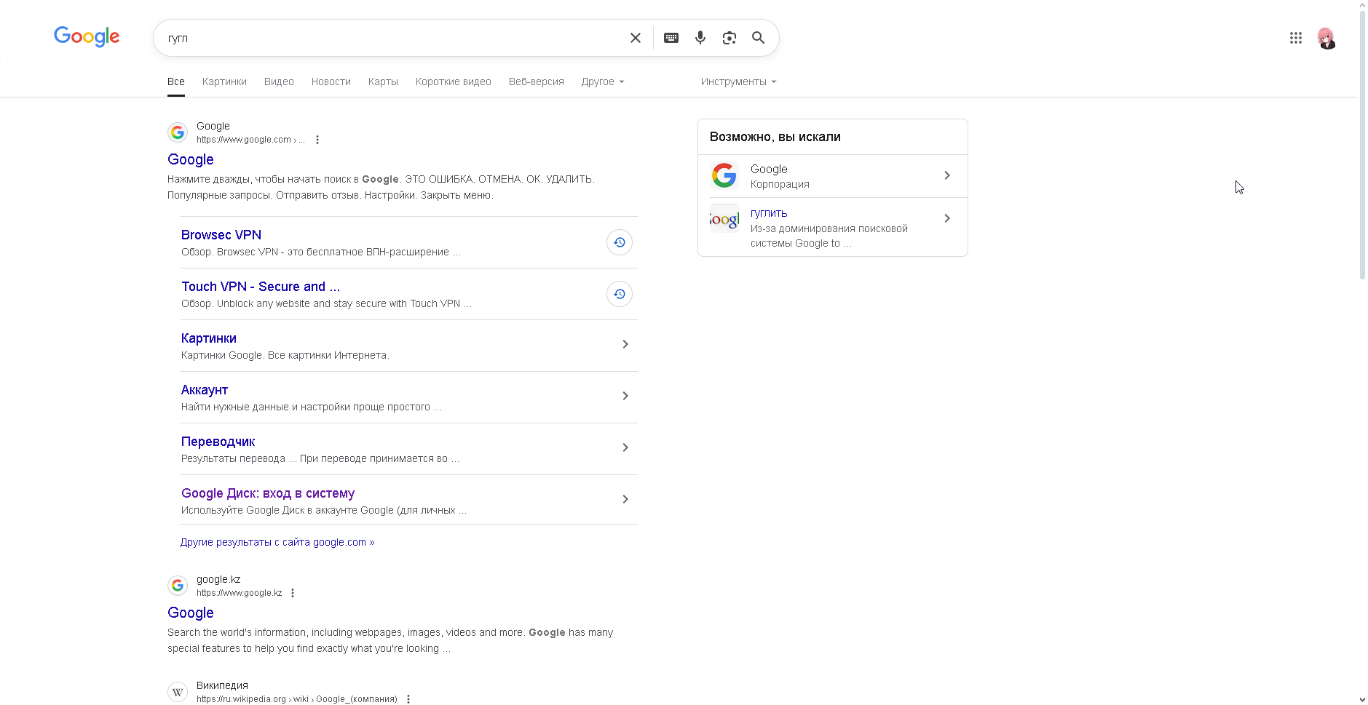
Task: Open first Google result title
Action: click(191, 159)
